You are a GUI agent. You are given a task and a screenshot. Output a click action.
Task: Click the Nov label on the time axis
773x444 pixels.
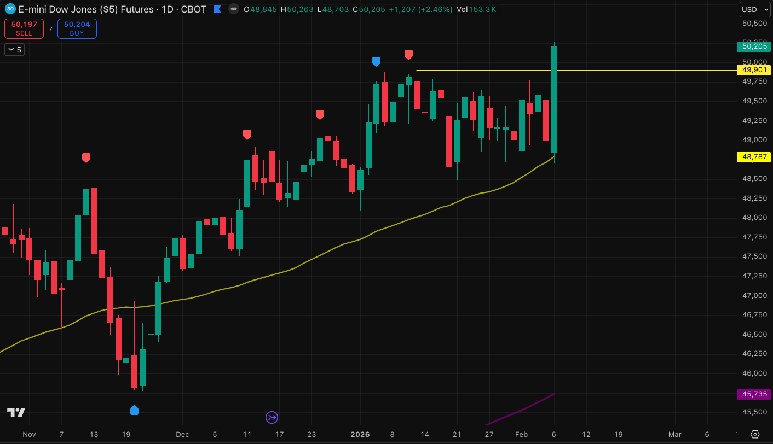pos(29,435)
